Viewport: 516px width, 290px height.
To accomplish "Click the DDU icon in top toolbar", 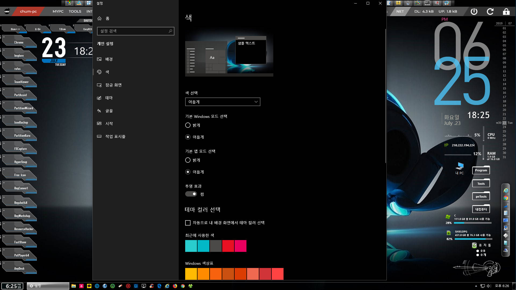I will click(427, 3).
